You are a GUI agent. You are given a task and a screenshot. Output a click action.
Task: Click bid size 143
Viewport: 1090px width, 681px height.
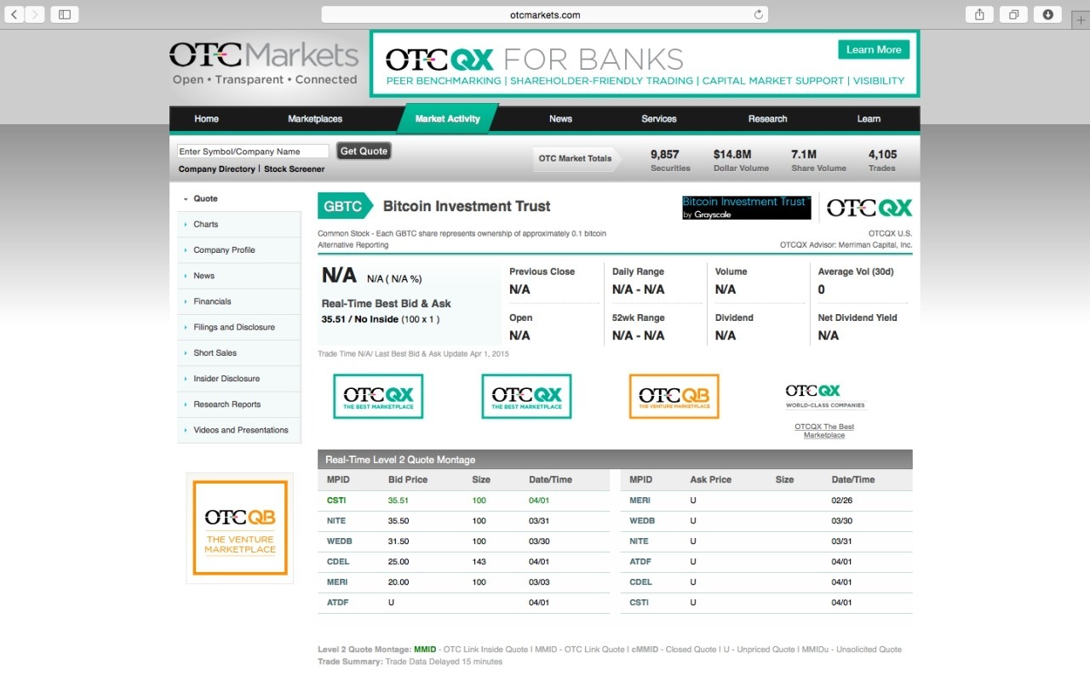click(x=479, y=562)
